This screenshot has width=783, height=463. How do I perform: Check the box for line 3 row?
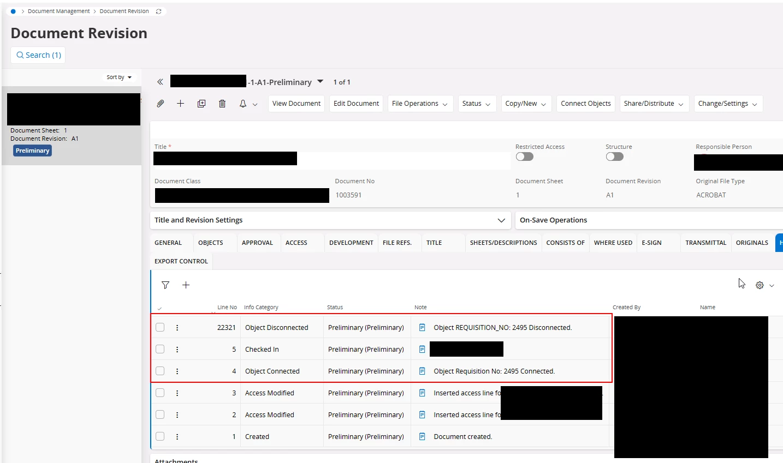pos(160,393)
